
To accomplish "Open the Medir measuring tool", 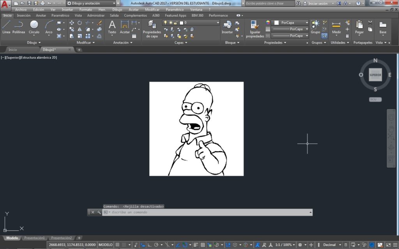I will [x=336, y=27].
